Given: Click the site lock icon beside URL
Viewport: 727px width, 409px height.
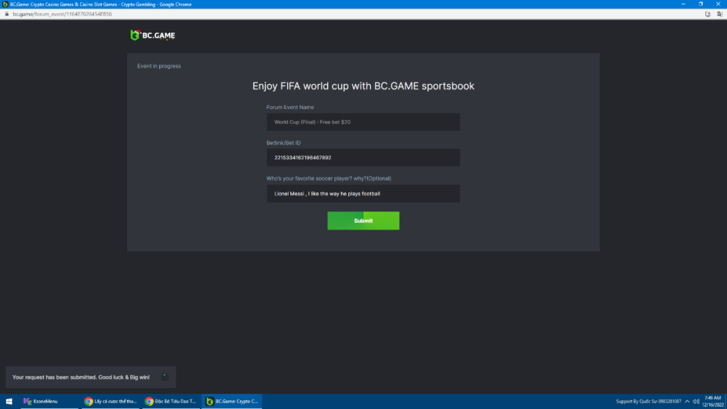Looking at the screenshot, I should pos(7,14).
